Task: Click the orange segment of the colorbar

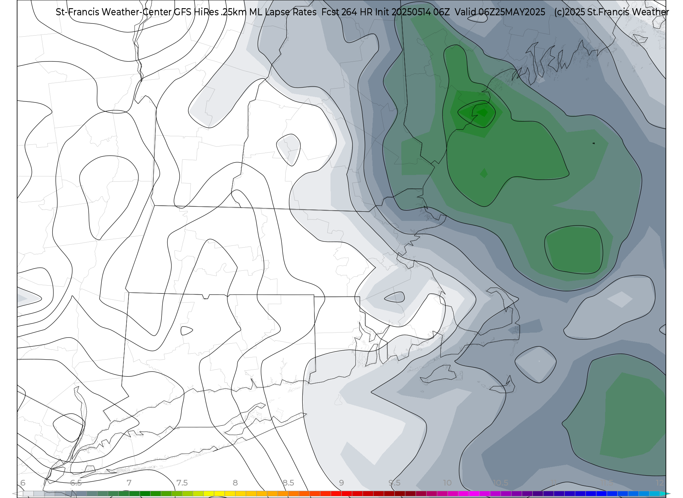Action: tap(283, 494)
